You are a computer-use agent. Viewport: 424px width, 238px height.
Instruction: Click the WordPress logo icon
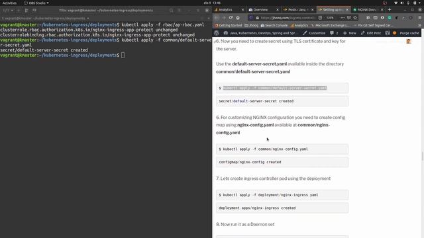pos(217,33)
